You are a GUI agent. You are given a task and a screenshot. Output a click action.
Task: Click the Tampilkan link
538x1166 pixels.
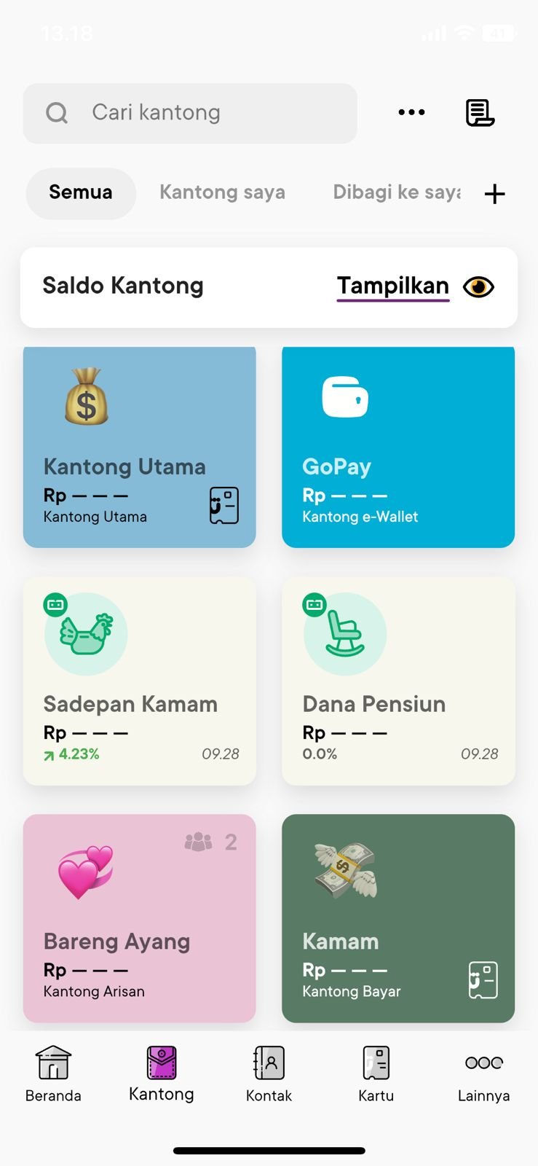tap(392, 286)
